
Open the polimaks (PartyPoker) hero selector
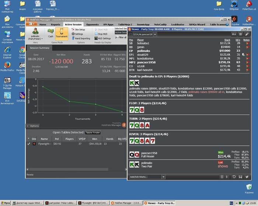coord(35,34)
